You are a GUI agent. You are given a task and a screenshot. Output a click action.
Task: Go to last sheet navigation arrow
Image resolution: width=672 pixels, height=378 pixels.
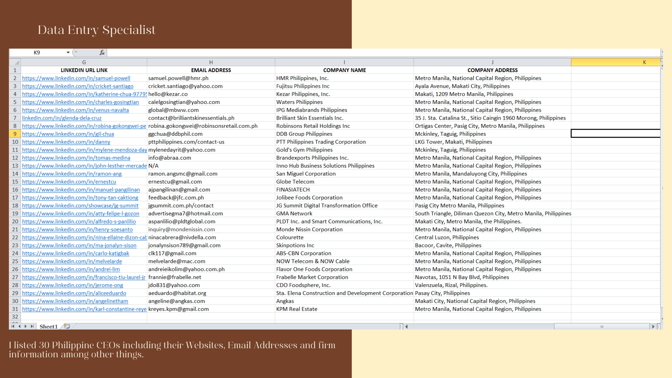32,326
